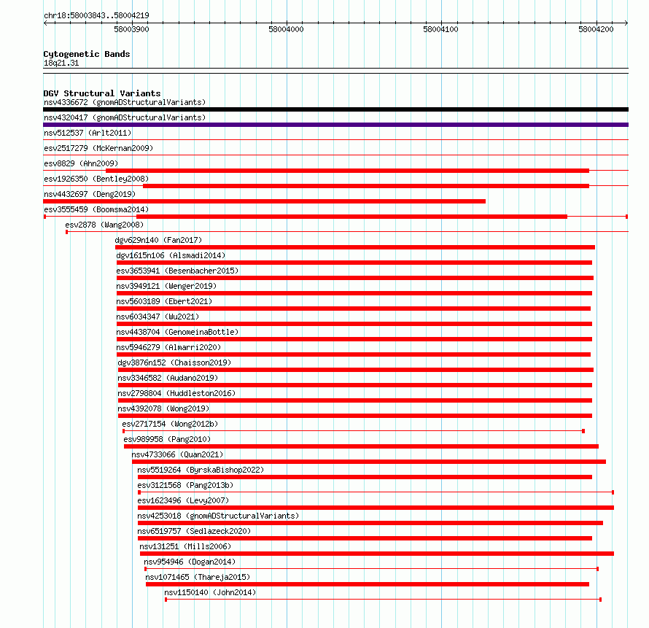
Task: Click nsv5519264 (ByrskaBishop2022) label
Action: (x=201, y=470)
